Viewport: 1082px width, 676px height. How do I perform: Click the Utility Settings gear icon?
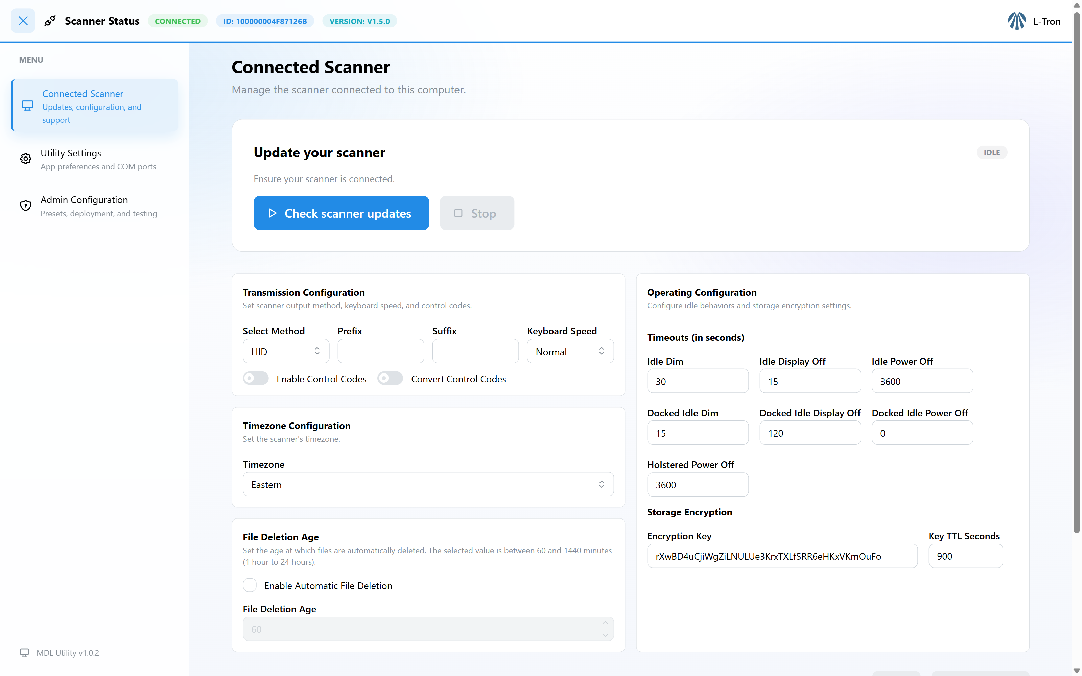click(x=25, y=159)
